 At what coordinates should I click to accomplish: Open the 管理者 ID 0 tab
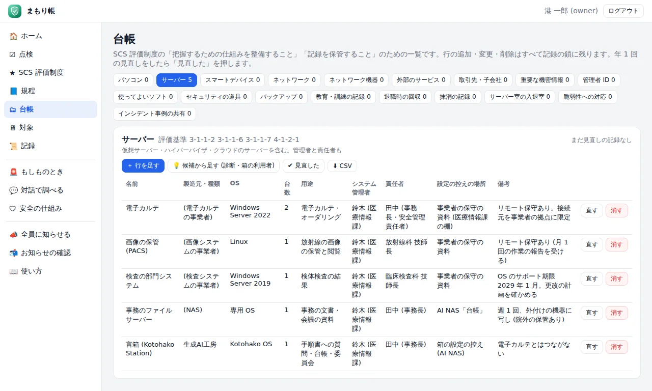tap(599, 80)
